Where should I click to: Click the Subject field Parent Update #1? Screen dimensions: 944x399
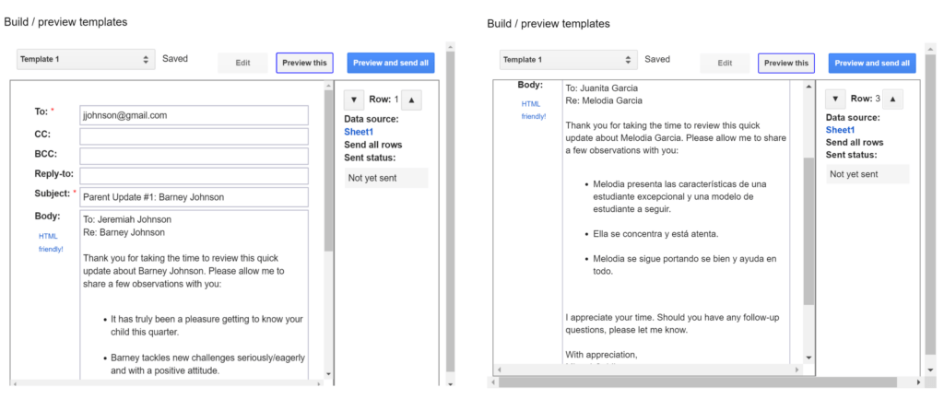coord(194,197)
